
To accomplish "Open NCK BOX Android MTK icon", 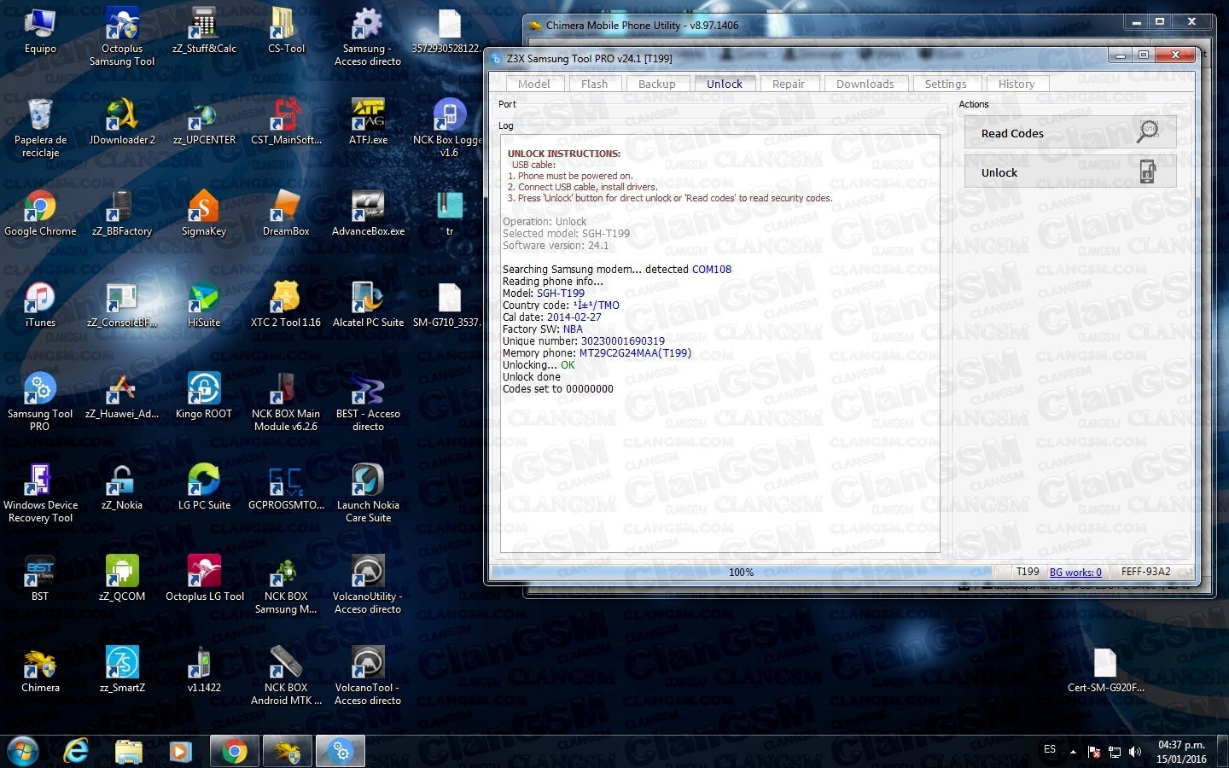I will (x=286, y=675).
